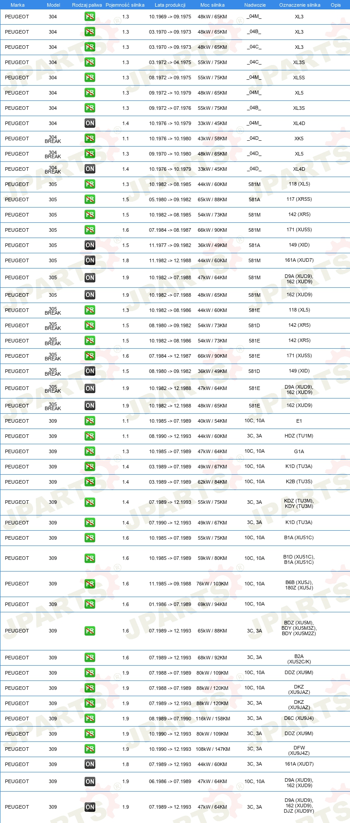Screen dimensions: 350x823
Task: Click petrol fuel icon in XL5S engine row
Action: point(90,78)
